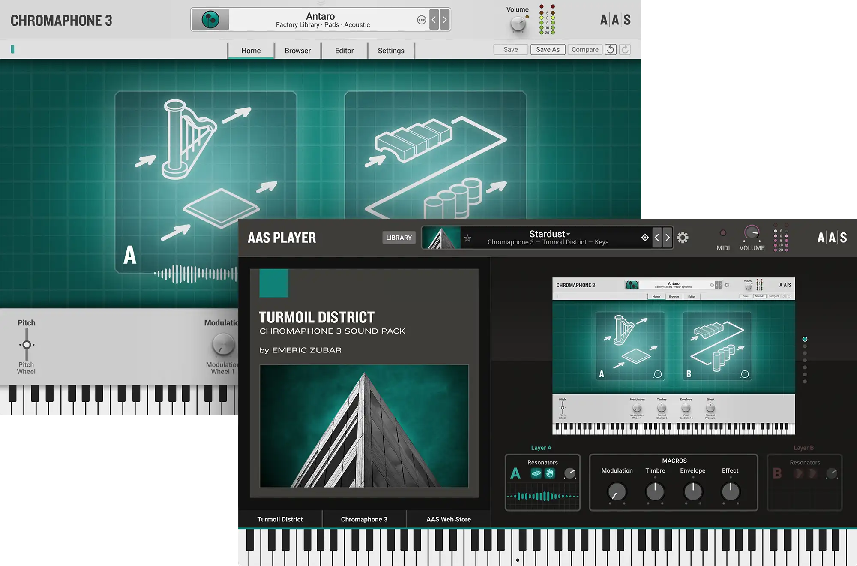Click the teal MIDI activity indicator

click(12, 49)
